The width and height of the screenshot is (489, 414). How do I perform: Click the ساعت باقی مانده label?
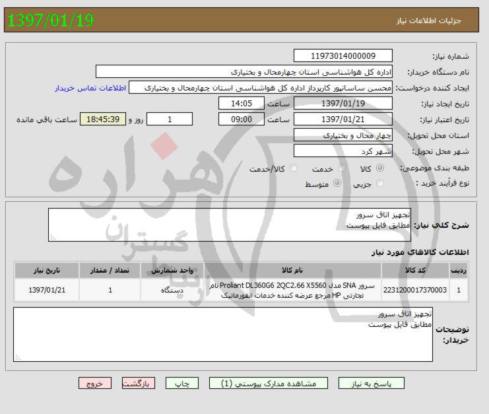coord(47,120)
